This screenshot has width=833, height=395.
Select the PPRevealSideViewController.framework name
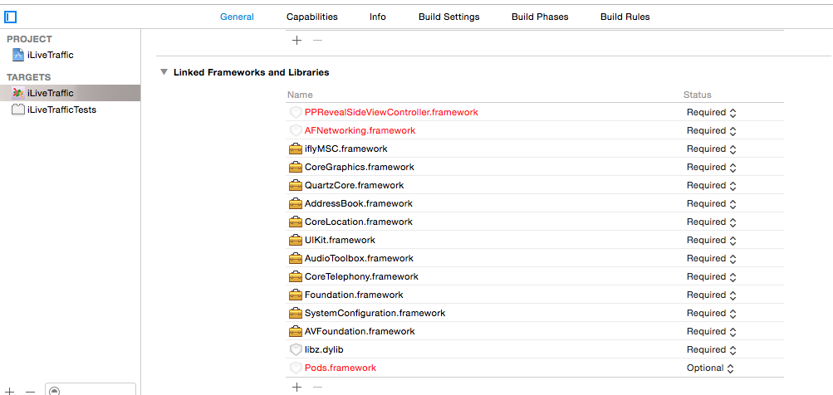point(391,113)
